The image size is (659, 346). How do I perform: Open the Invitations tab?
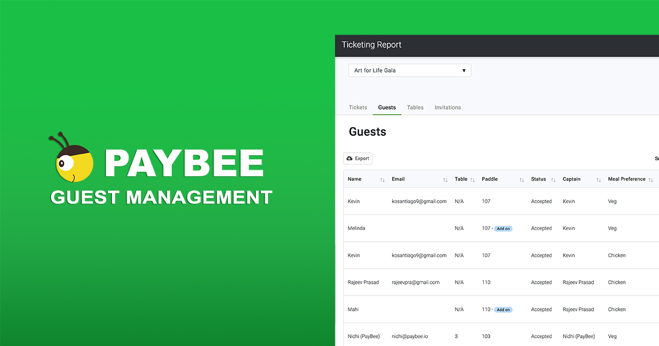[x=448, y=107]
